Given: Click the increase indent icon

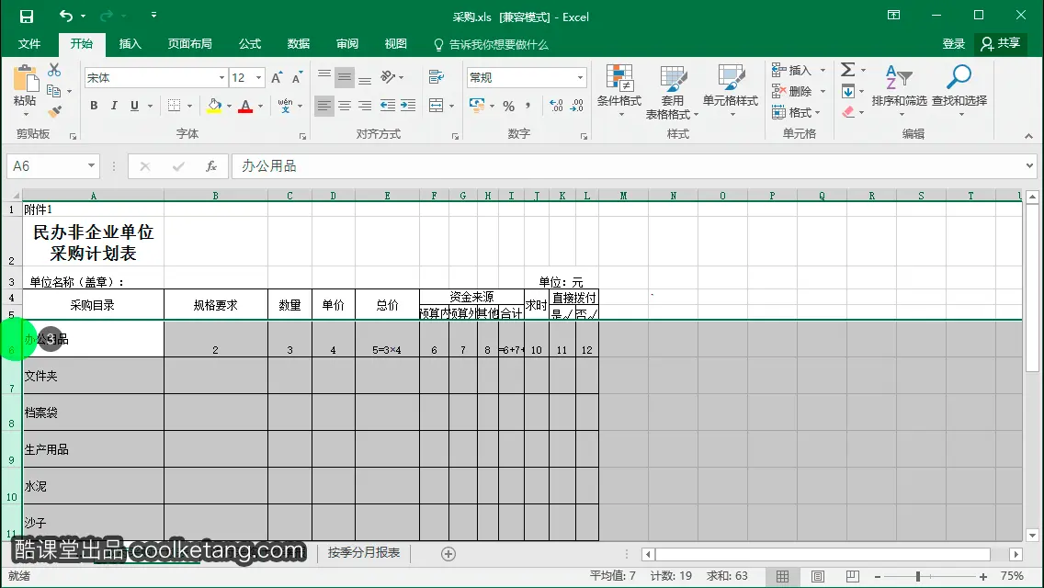Looking at the screenshot, I should 408,106.
